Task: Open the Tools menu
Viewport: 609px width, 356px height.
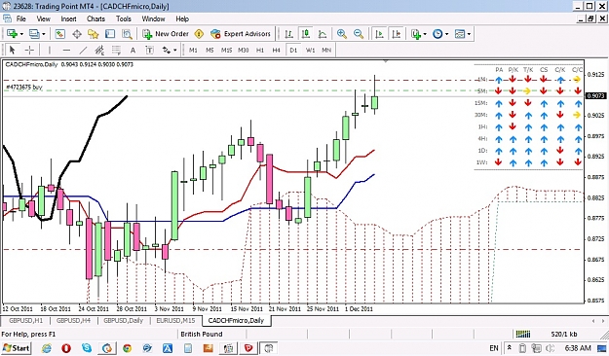Action: pyautogui.click(x=124, y=18)
